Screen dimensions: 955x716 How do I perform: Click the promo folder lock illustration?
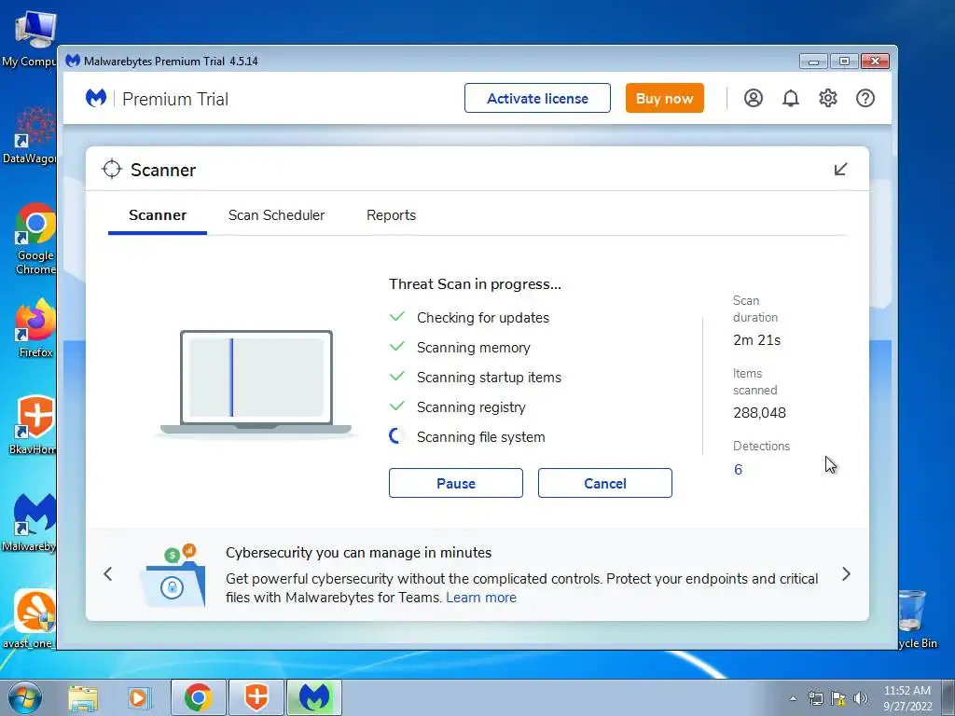click(x=173, y=574)
